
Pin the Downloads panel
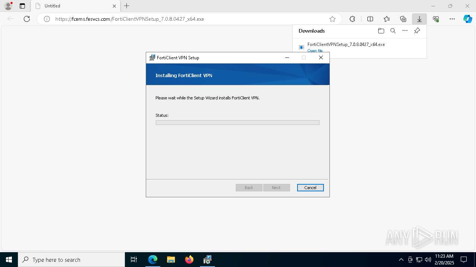(x=417, y=31)
